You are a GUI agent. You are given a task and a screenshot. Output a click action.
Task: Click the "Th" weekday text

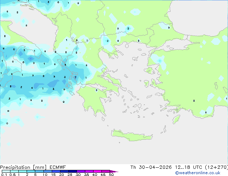[x=133, y=167]
